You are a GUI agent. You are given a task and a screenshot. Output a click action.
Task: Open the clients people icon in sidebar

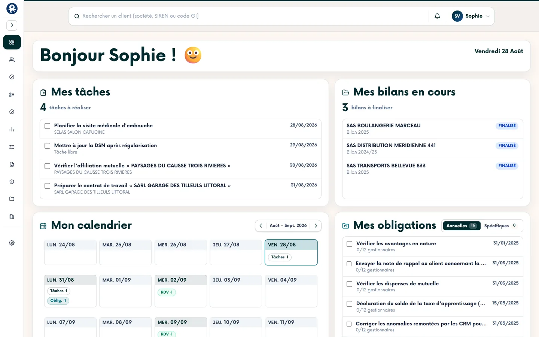tap(12, 60)
